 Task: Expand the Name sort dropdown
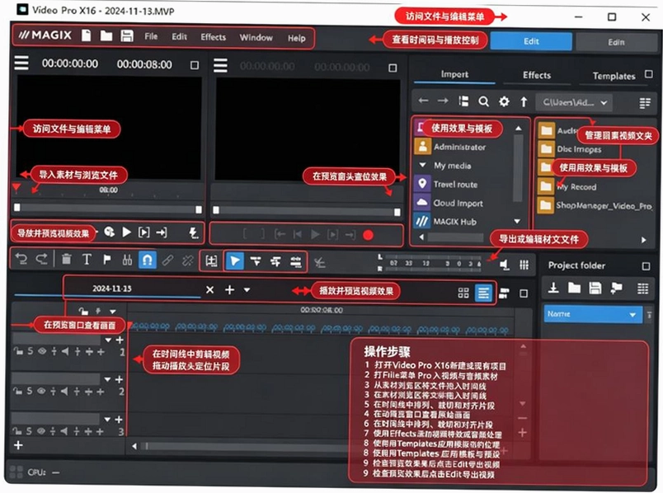(x=632, y=315)
